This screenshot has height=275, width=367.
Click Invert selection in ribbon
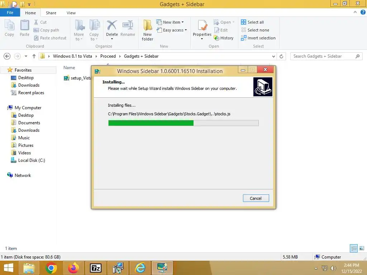[258, 38]
